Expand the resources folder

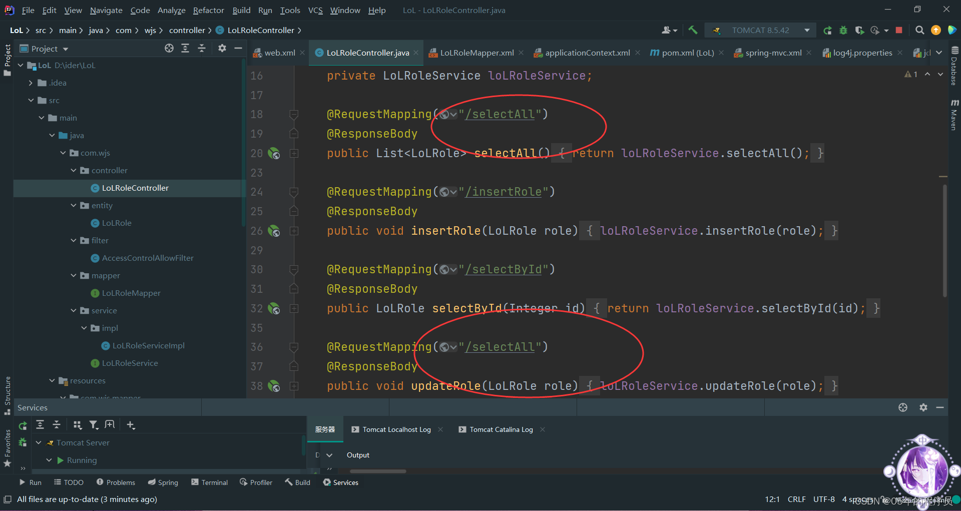tap(52, 380)
